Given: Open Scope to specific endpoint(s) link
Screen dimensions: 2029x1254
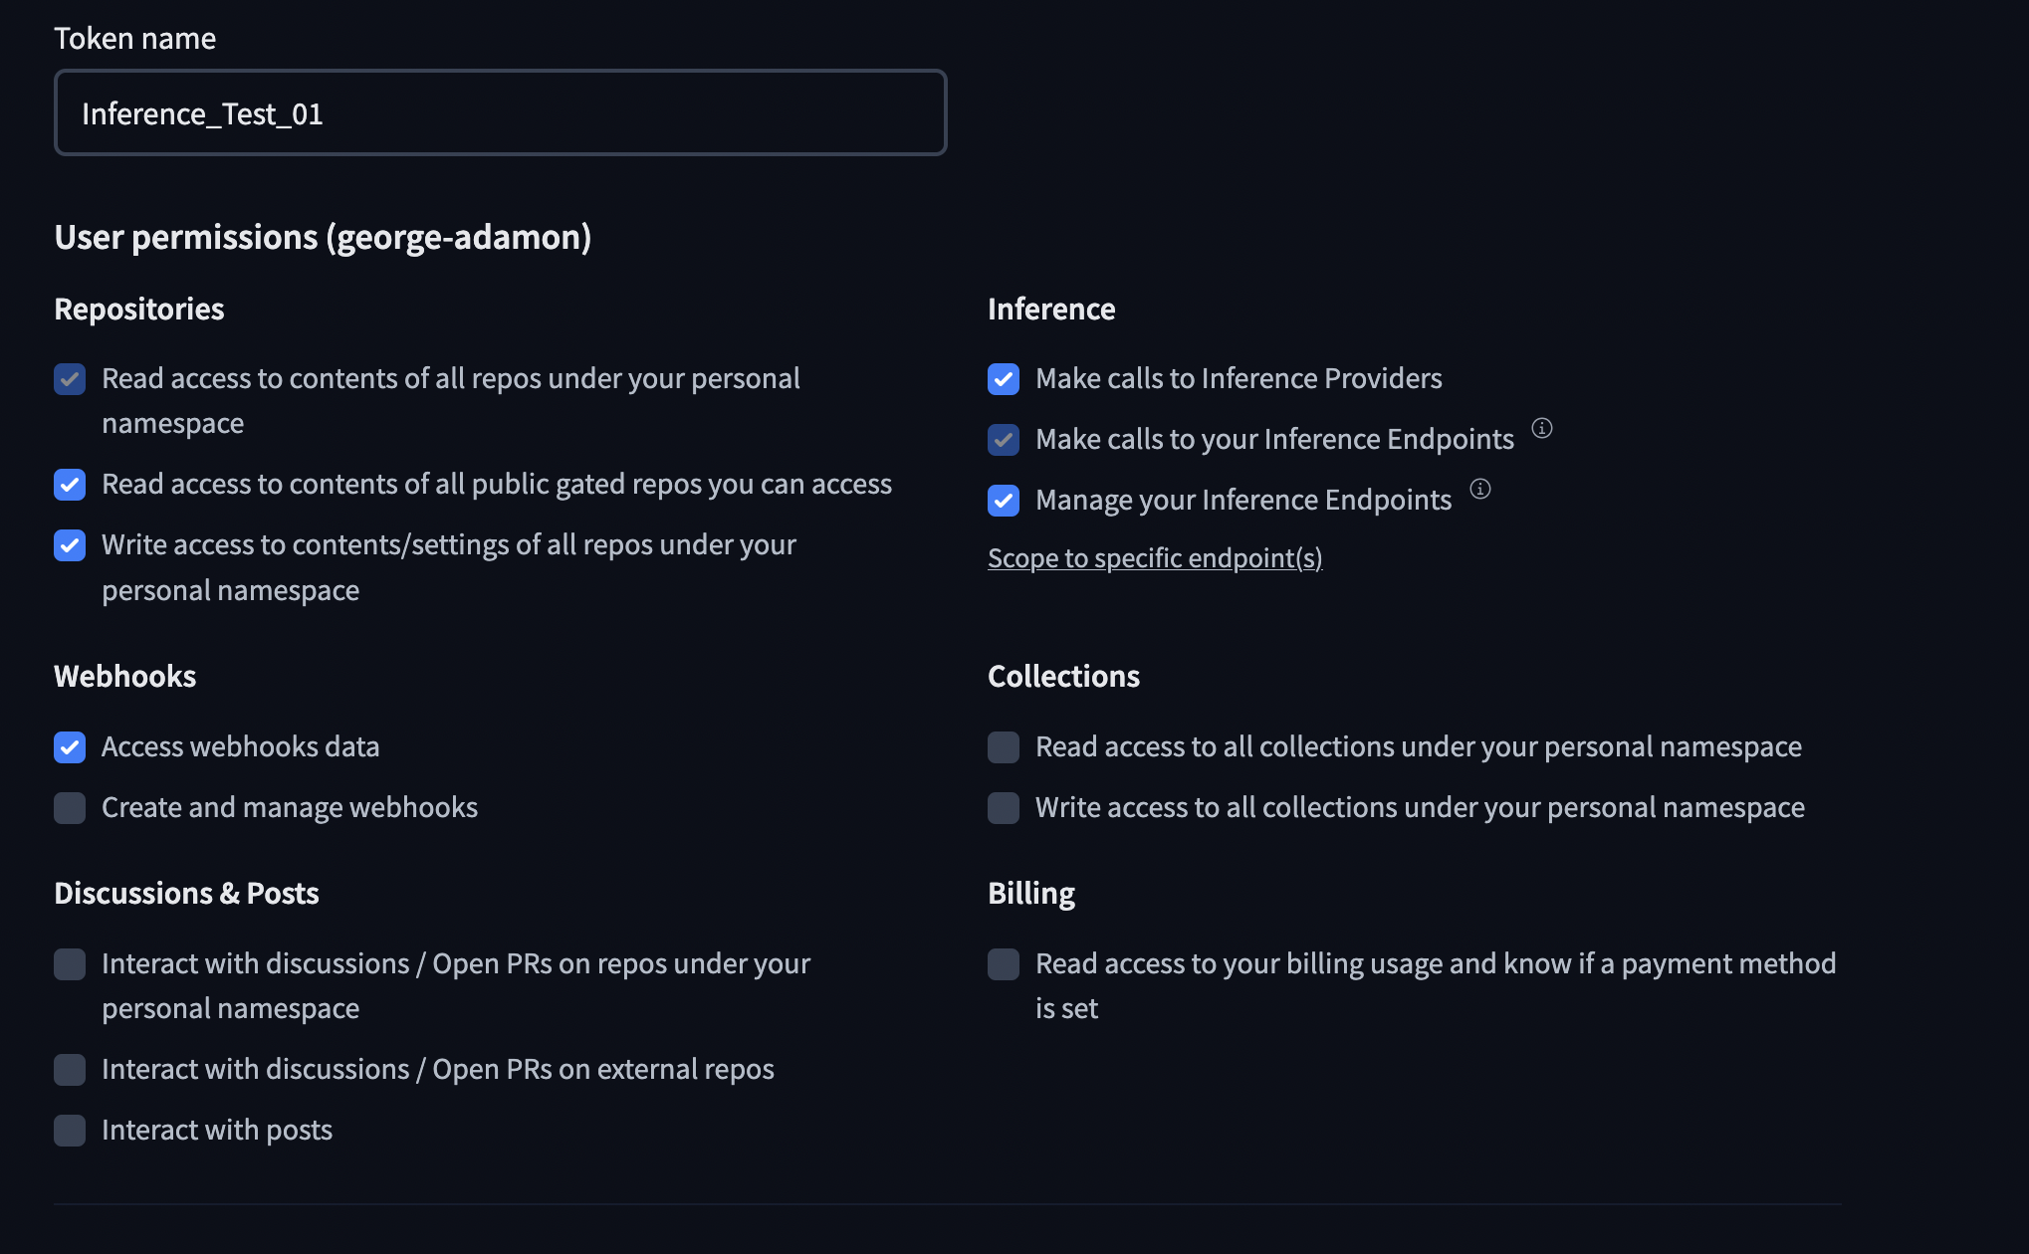Looking at the screenshot, I should tap(1154, 558).
